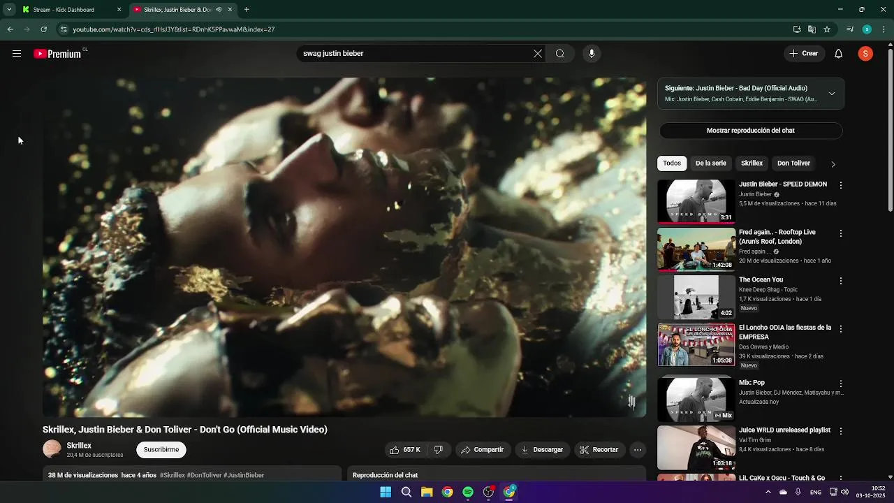Select the Todos filter chip
This screenshot has width=894, height=503.
672,163
